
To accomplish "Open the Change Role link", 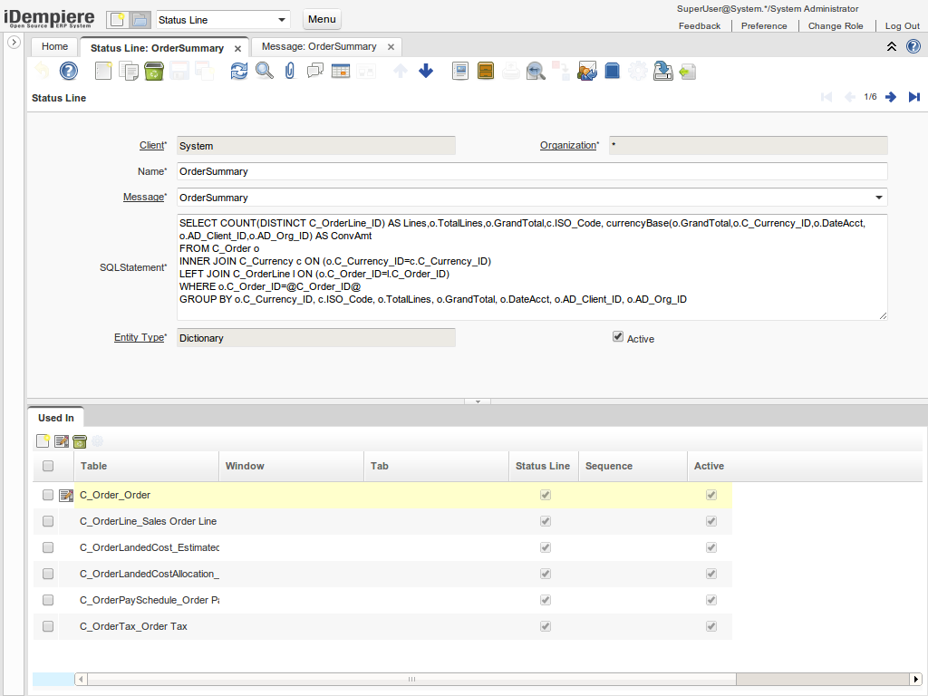I will [835, 25].
